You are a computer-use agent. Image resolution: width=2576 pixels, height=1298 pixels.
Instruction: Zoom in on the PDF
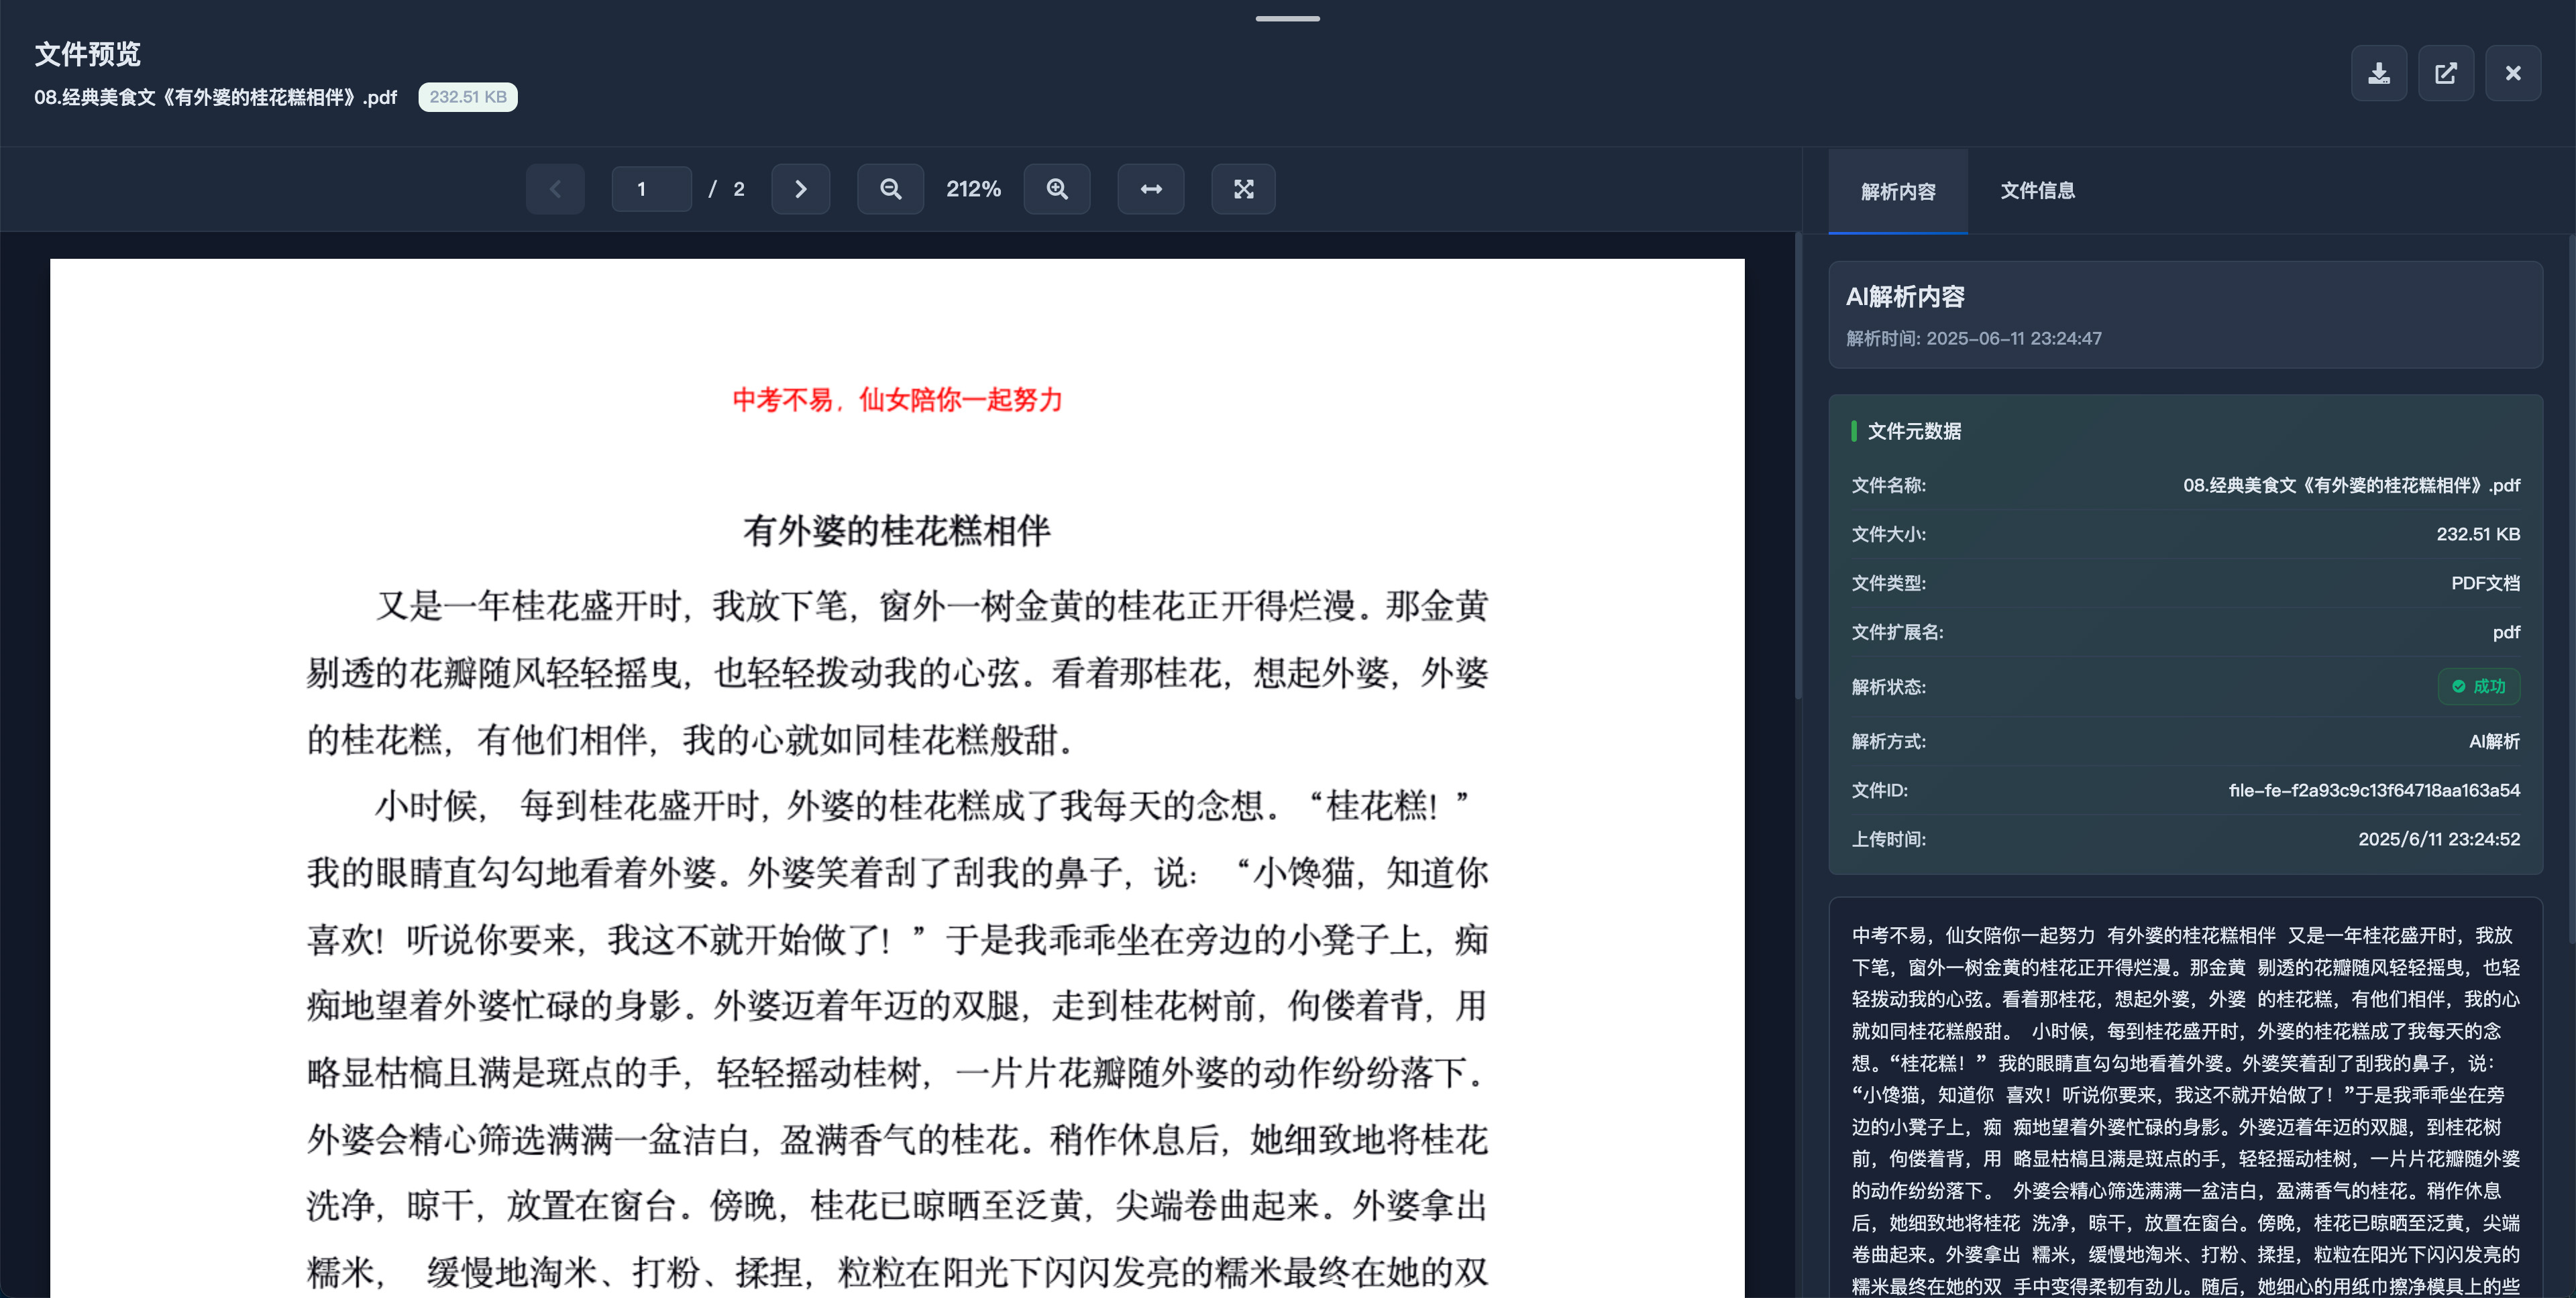(x=1057, y=189)
